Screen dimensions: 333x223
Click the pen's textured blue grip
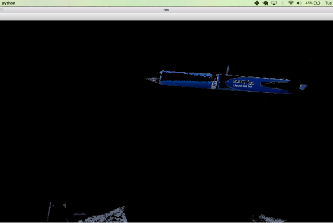pyautogui.click(x=186, y=83)
